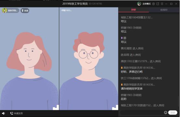Select the left female avatar video pane
This screenshot has height=117, width=180.
point(29,59)
